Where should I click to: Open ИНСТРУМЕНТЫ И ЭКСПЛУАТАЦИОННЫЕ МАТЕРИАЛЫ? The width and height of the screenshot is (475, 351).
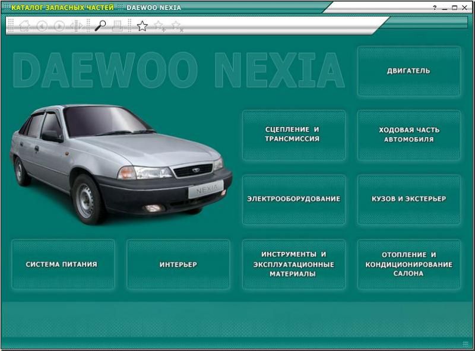(293, 264)
